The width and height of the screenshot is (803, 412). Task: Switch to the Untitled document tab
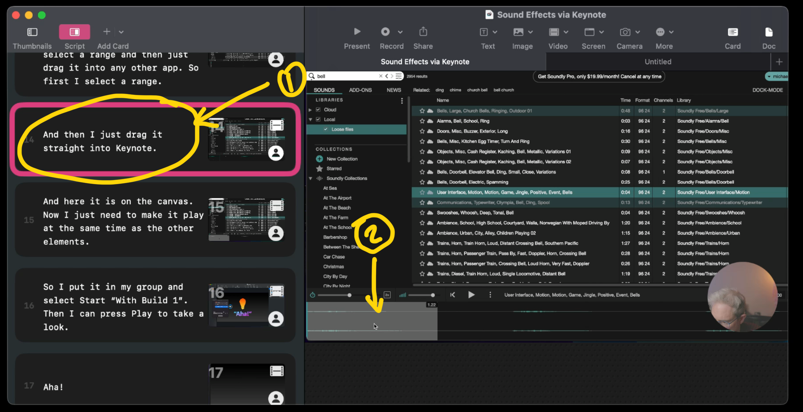pyautogui.click(x=658, y=62)
